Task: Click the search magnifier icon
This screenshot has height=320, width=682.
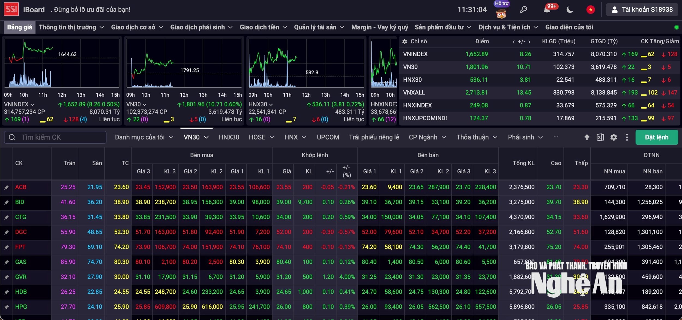Action: coord(12,137)
